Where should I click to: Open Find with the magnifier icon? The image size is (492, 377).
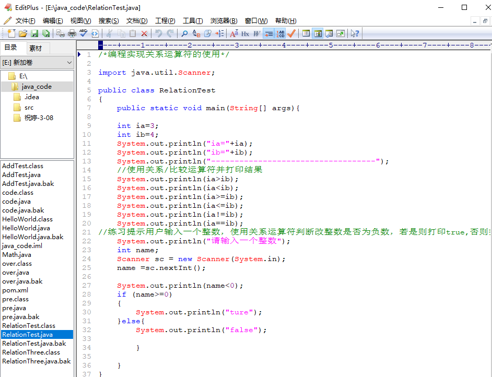point(184,33)
